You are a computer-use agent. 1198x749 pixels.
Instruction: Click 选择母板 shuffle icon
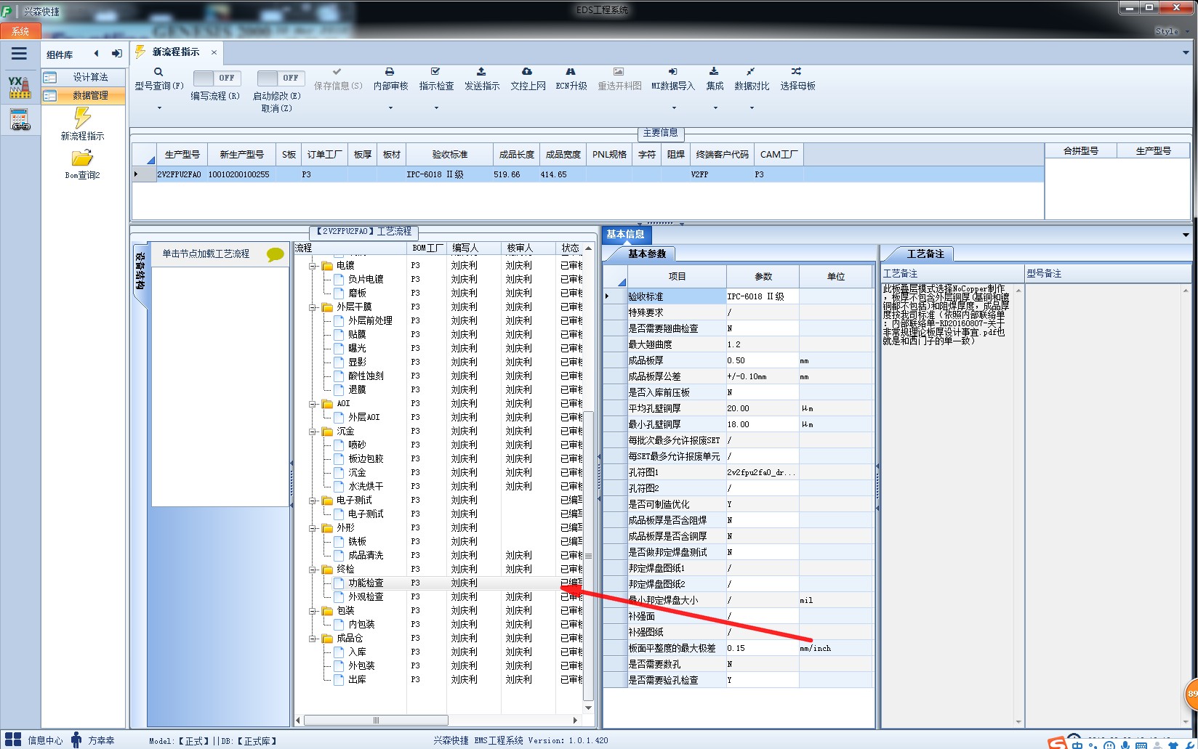tap(797, 72)
